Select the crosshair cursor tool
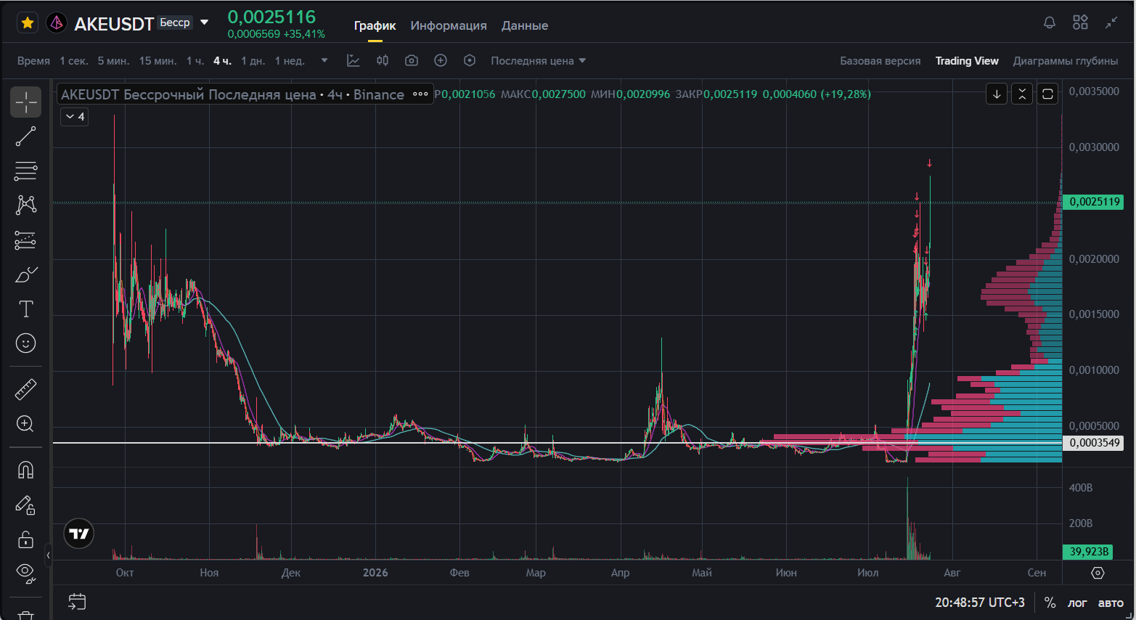Image resolution: width=1136 pixels, height=620 pixels. 25,102
